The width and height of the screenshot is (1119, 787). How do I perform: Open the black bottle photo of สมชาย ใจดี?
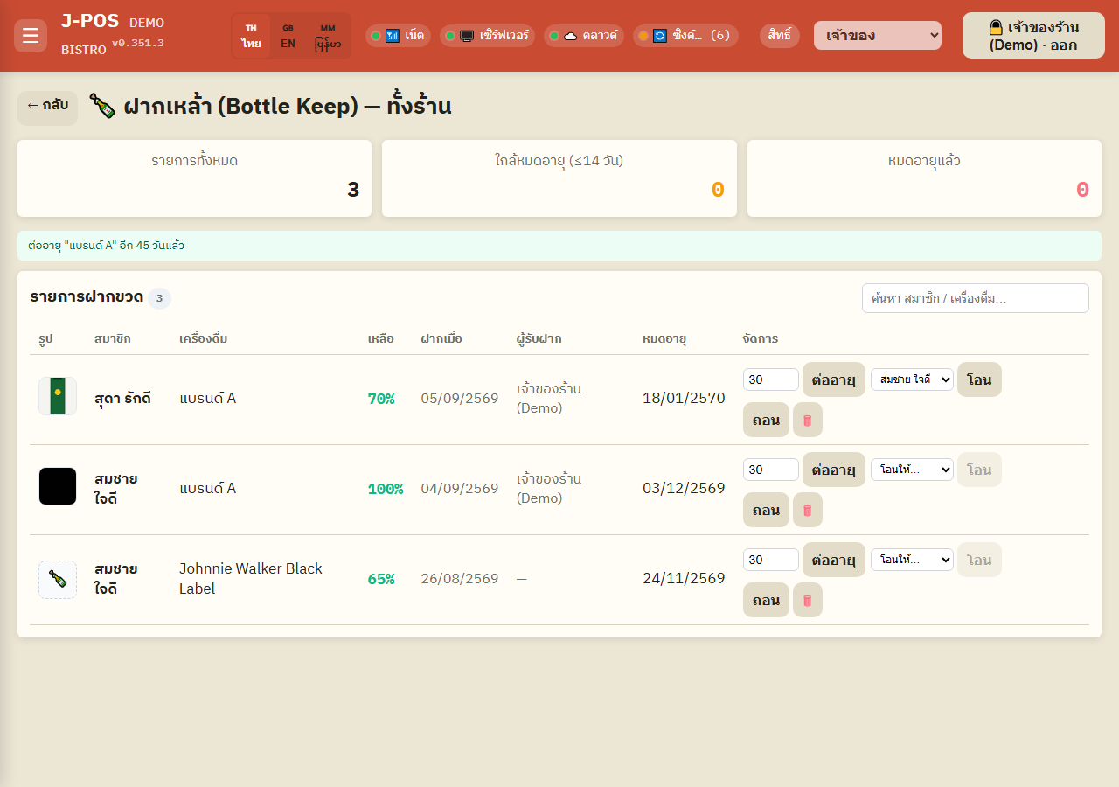pyautogui.click(x=58, y=486)
